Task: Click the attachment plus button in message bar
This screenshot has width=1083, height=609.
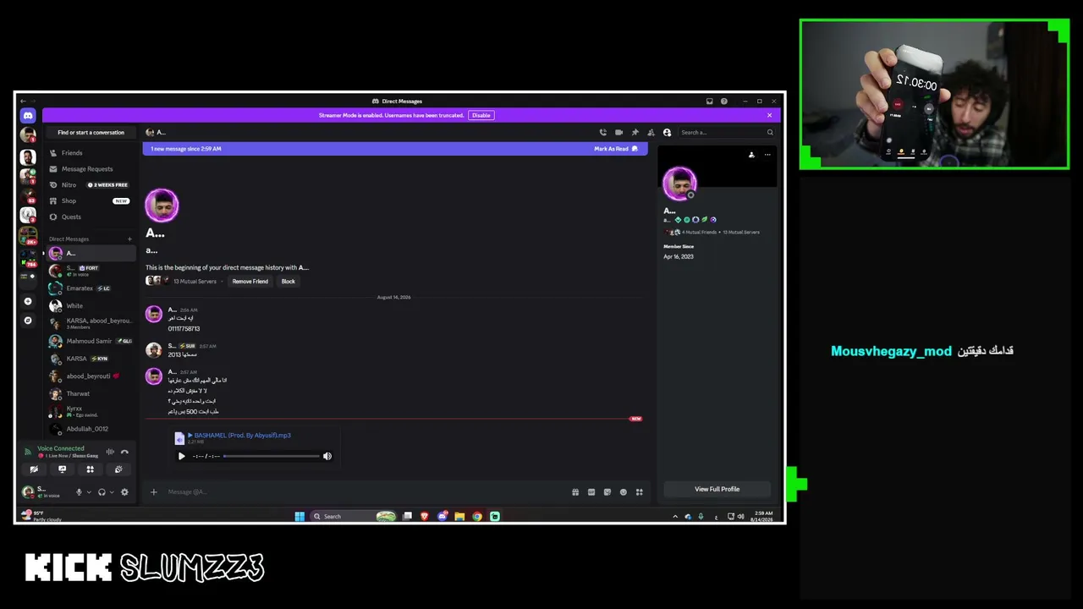Action: [x=153, y=492]
